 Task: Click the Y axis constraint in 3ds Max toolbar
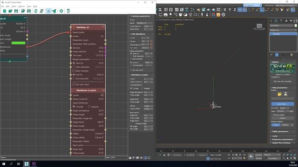tap(230, 10)
